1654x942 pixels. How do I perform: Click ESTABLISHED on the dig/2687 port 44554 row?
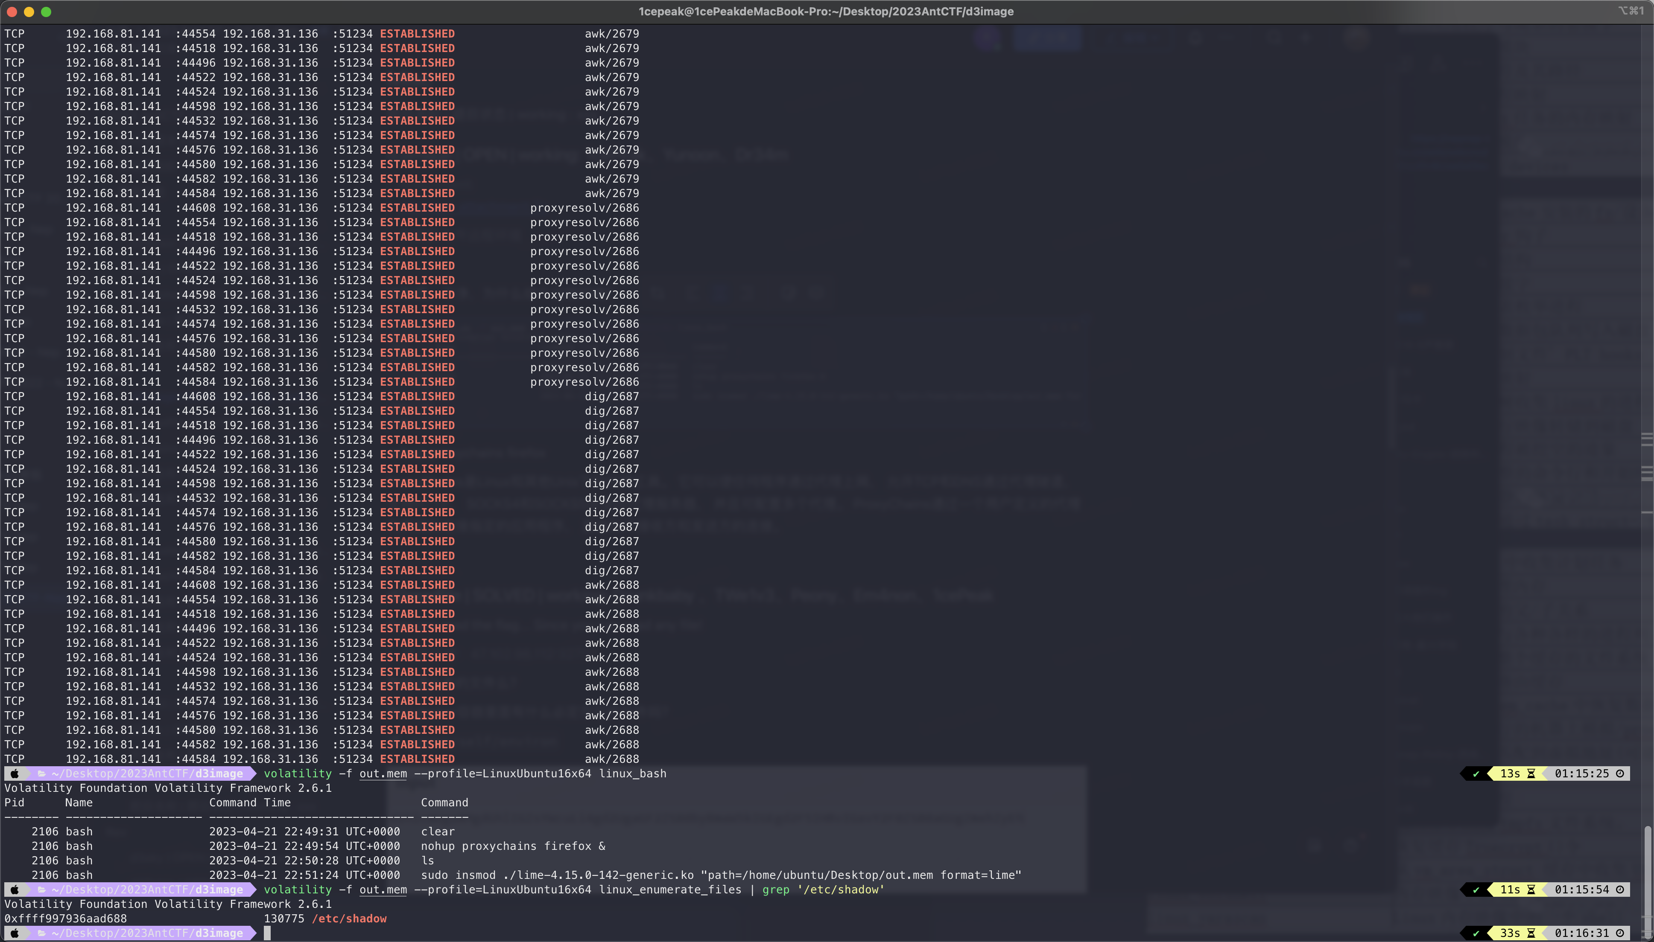pos(417,411)
